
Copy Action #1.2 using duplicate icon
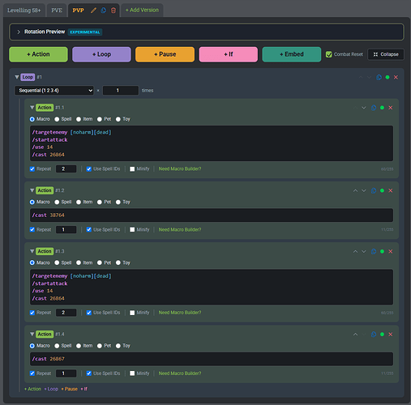click(x=374, y=190)
